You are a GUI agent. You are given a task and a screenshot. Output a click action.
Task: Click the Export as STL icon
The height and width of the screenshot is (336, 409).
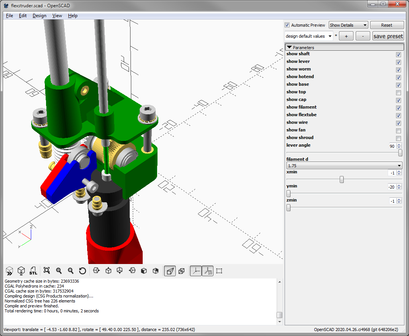coord(33,271)
